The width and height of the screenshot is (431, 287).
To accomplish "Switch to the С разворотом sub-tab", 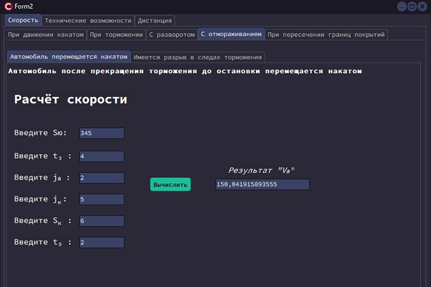I will point(172,34).
